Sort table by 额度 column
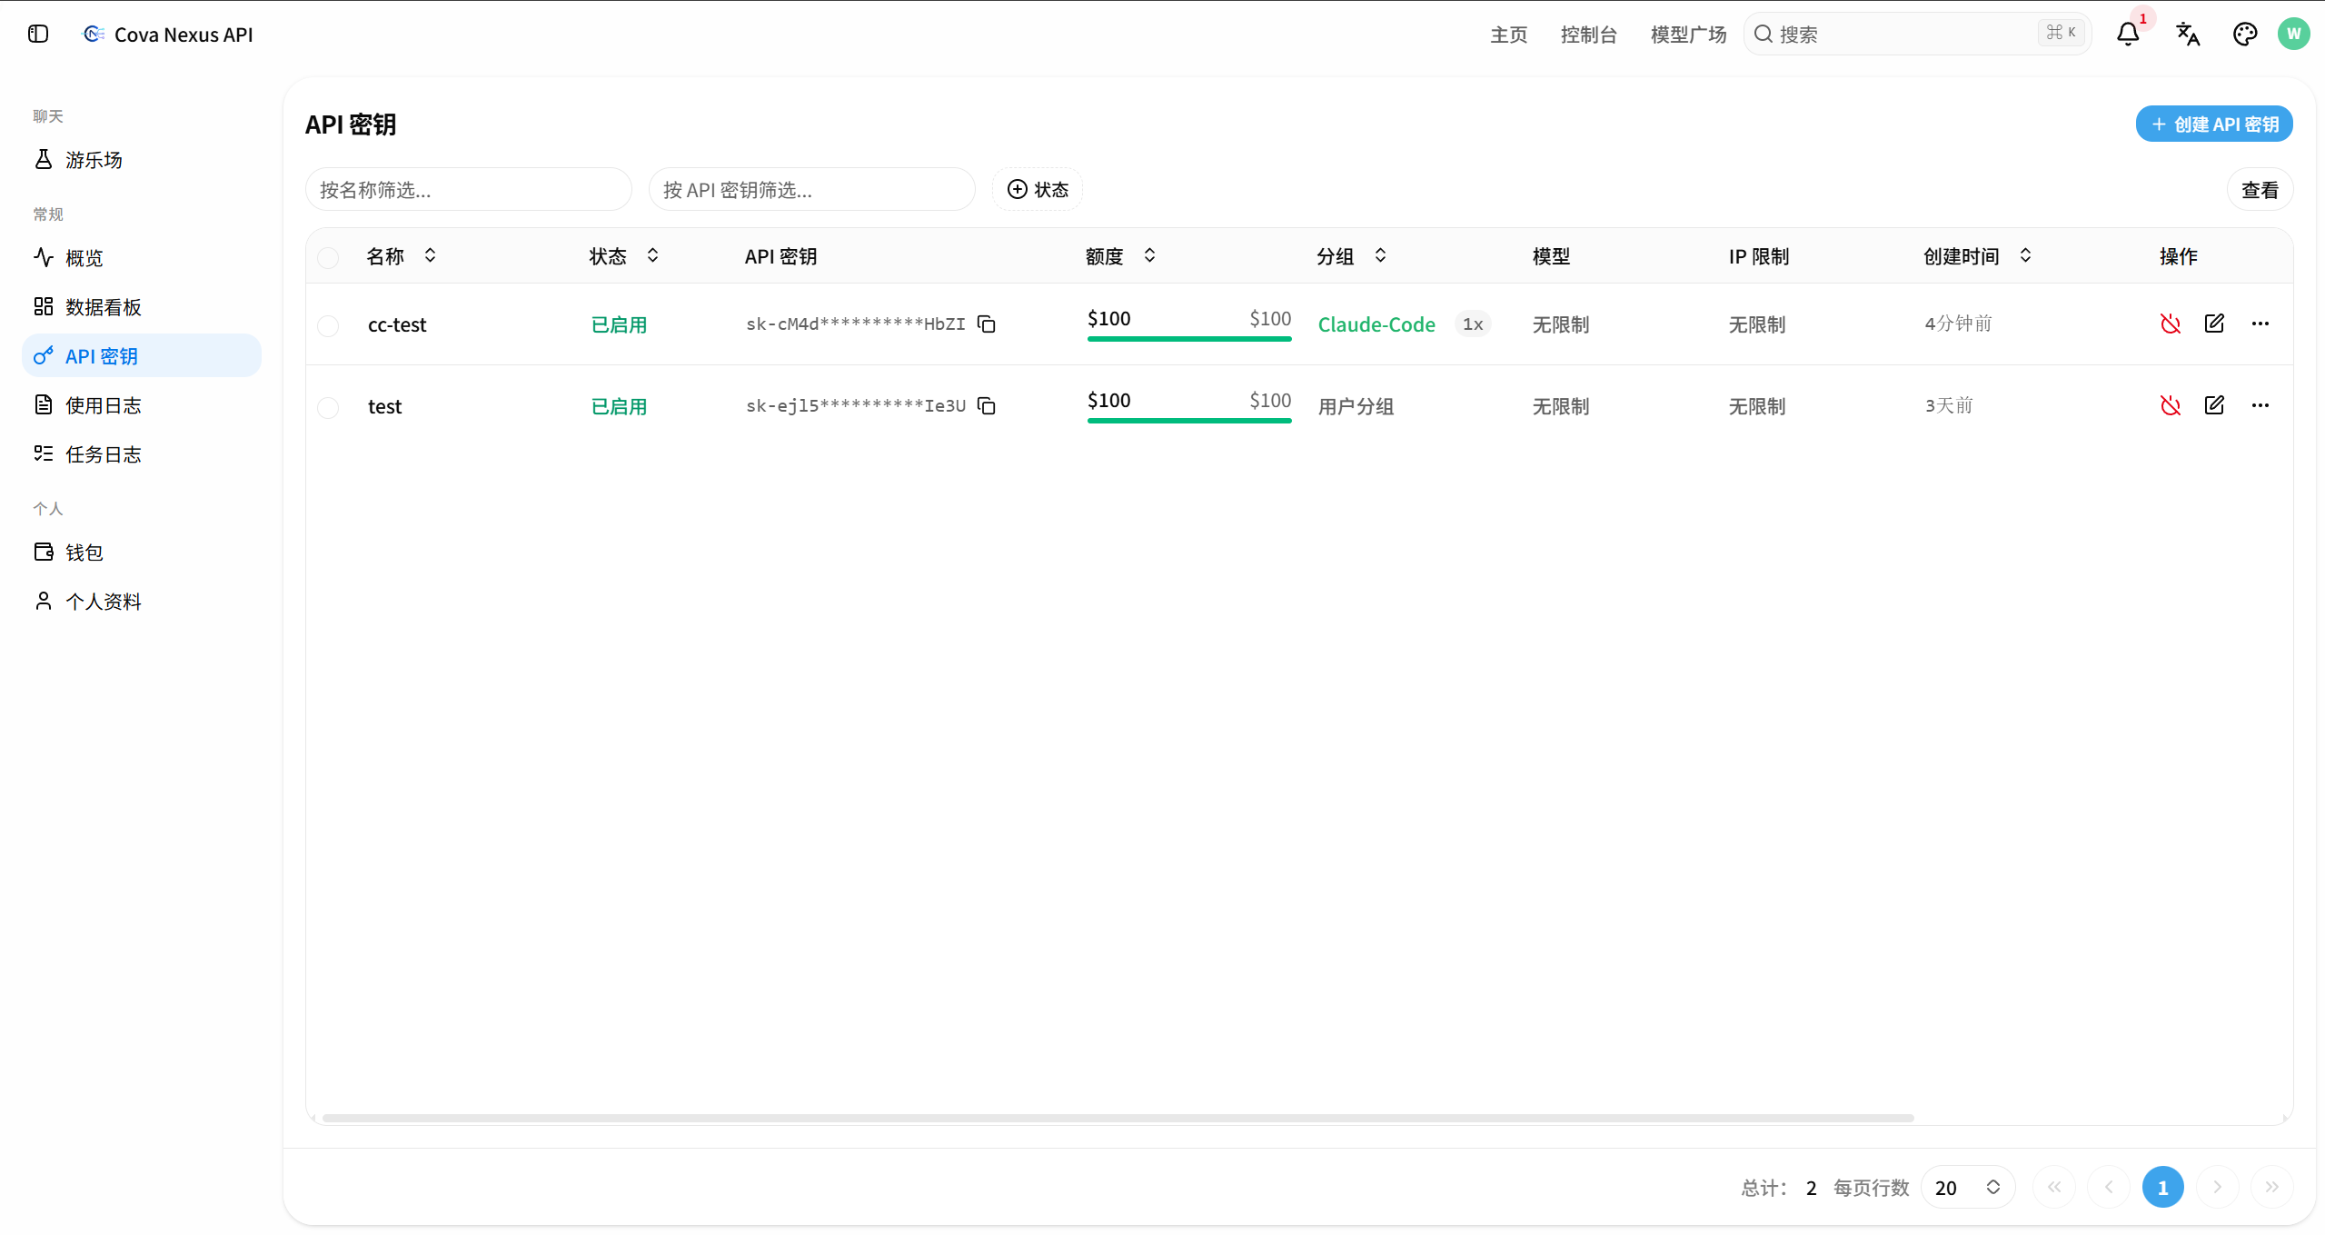The width and height of the screenshot is (2325, 1235). (1121, 256)
